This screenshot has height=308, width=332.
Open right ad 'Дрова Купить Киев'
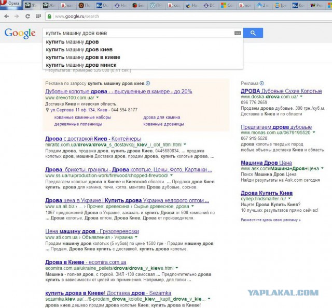pyautogui.click(x=267, y=193)
